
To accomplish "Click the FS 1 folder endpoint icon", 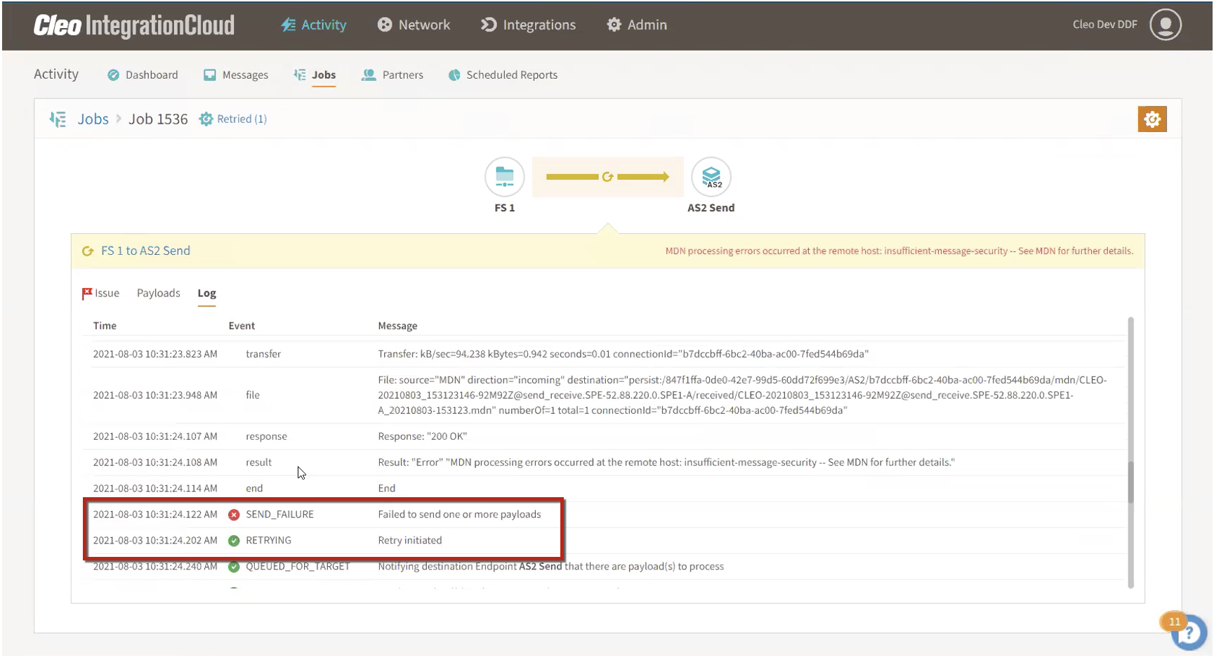I will coord(504,178).
